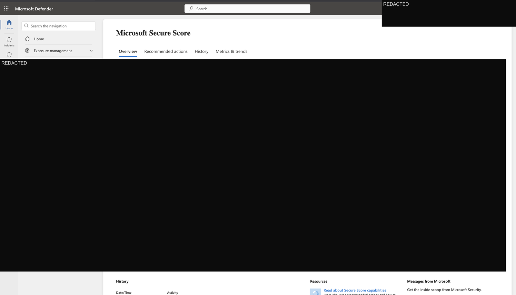
Task: Click the 'Resources' section heading
Action: coord(319,281)
